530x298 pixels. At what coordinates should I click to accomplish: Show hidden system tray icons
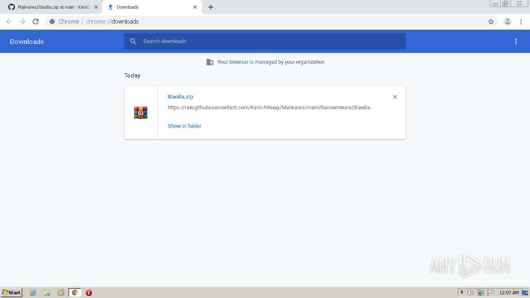(462, 293)
